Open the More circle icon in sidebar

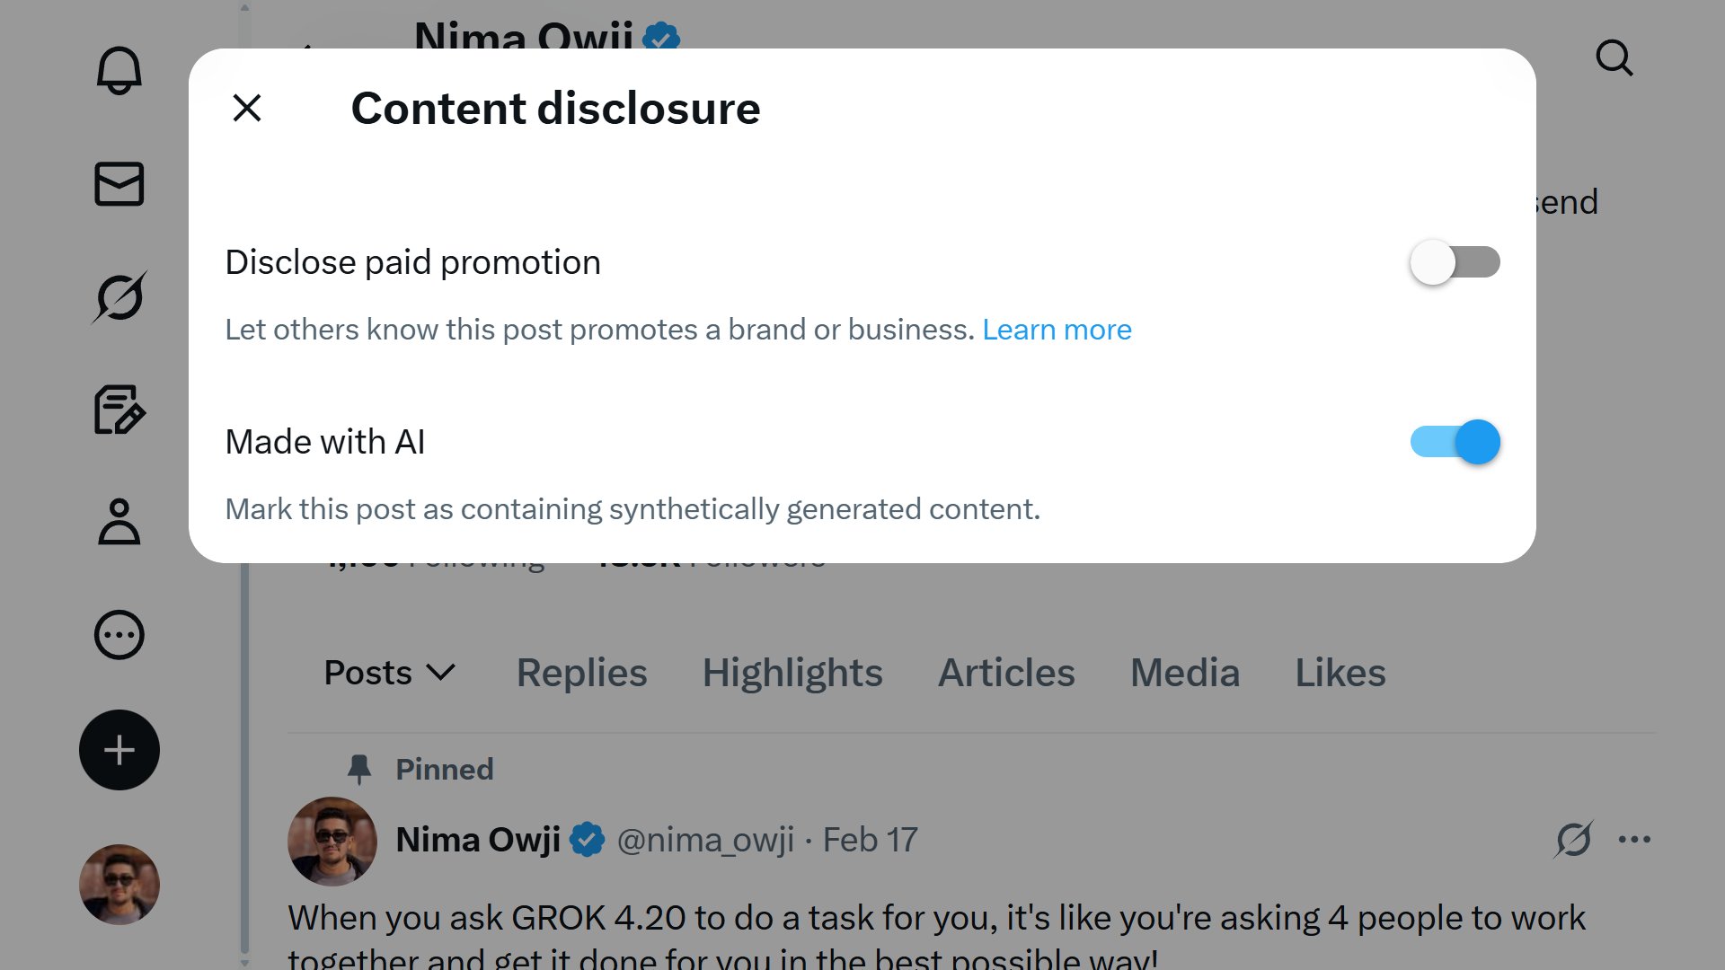tap(119, 636)
